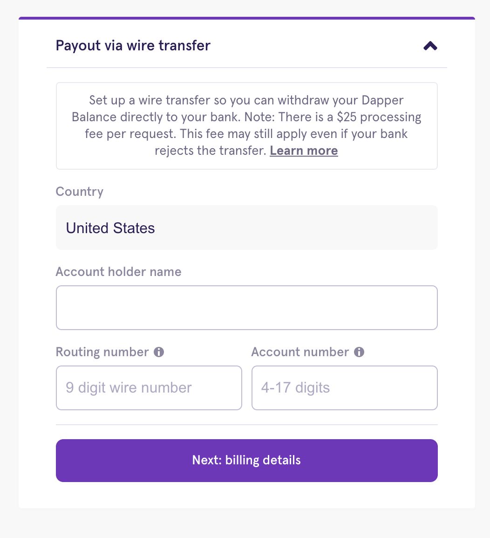This screenshot has height=538, width=490.
Task: Open the Learn more link
Action: (304, 151)
